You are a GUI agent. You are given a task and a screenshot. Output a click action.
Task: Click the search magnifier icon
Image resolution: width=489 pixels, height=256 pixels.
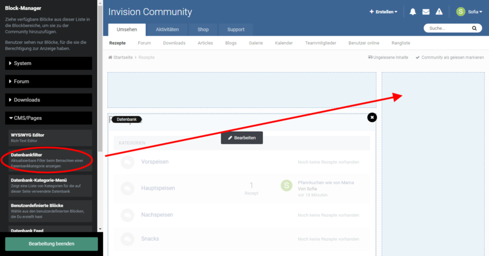click(474, 28)
